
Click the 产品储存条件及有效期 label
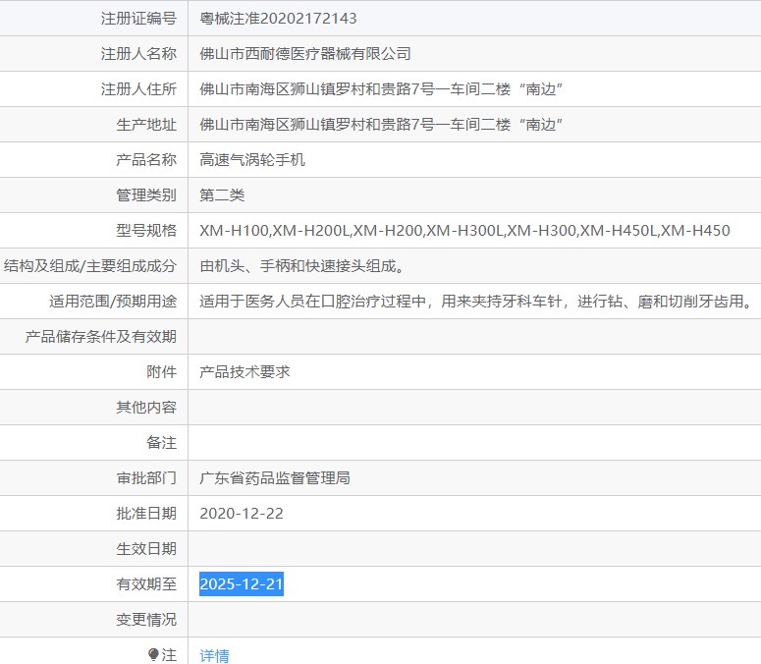click(x=101, y=336)
